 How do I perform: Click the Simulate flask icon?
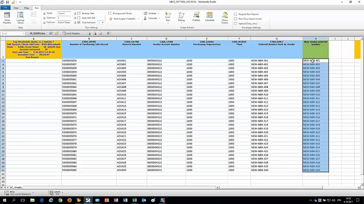click(x=145, y=18)
